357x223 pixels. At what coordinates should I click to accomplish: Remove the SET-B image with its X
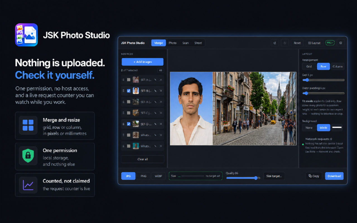(161, 91)
